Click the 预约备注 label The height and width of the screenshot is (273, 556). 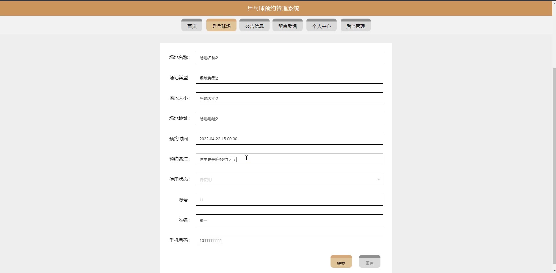[179, 159]
